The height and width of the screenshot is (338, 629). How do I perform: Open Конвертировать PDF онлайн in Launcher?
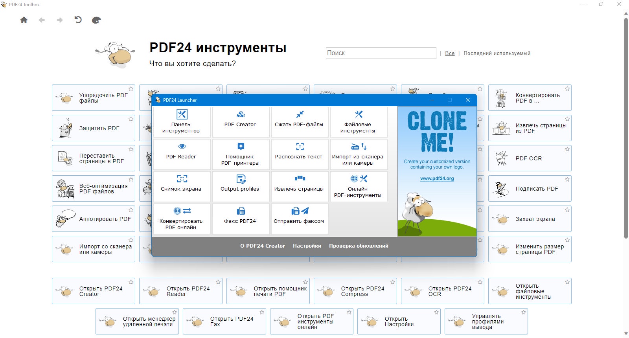tap(181, 219)
